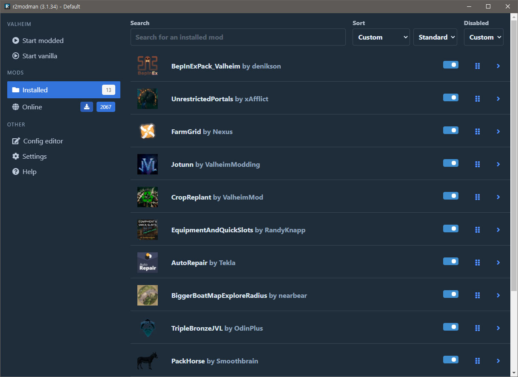This screenshot has width=518, height=377.
Task: Switch off the TripleBronzeJVL mod
Action: [451, 327]
